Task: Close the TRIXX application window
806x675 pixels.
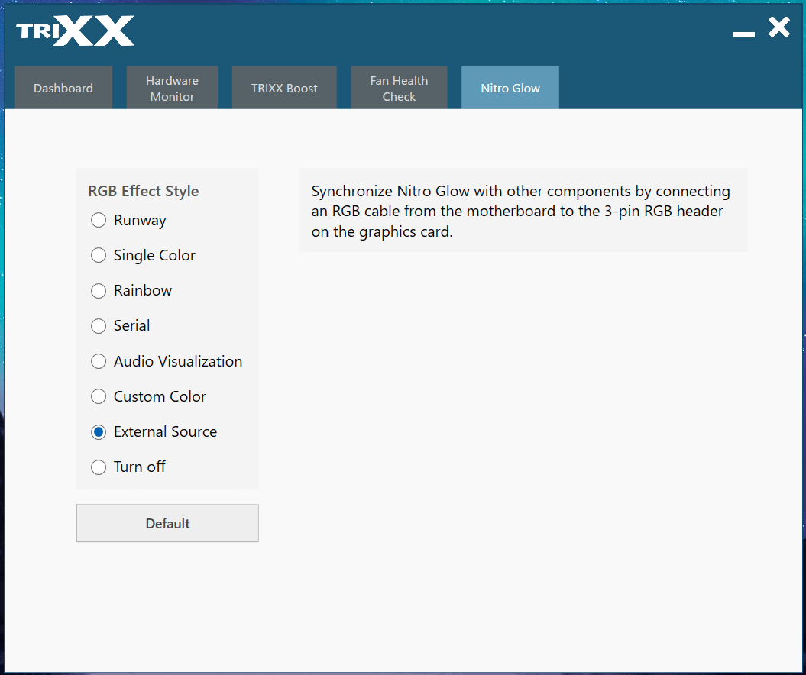Action: tap(779, 27)
